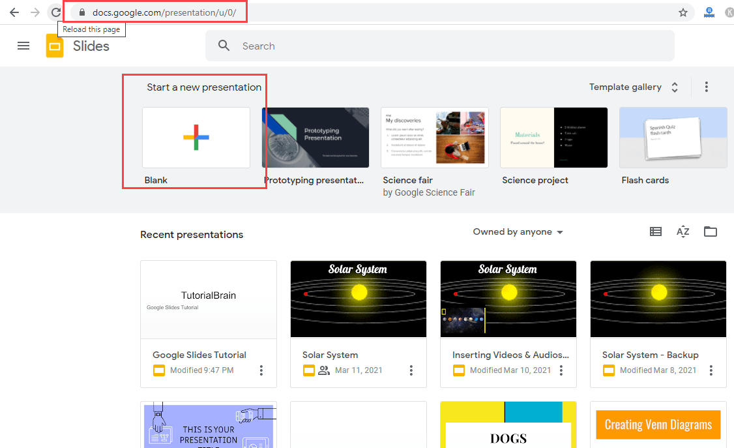Open the Inserting Videos & Audios thumbnail
The height and width of the screenshot is (448, 734).
(508, 299)
